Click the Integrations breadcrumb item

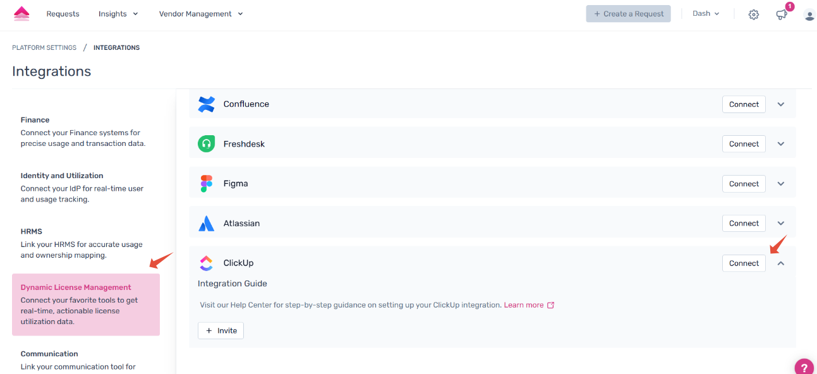point(116,48)
